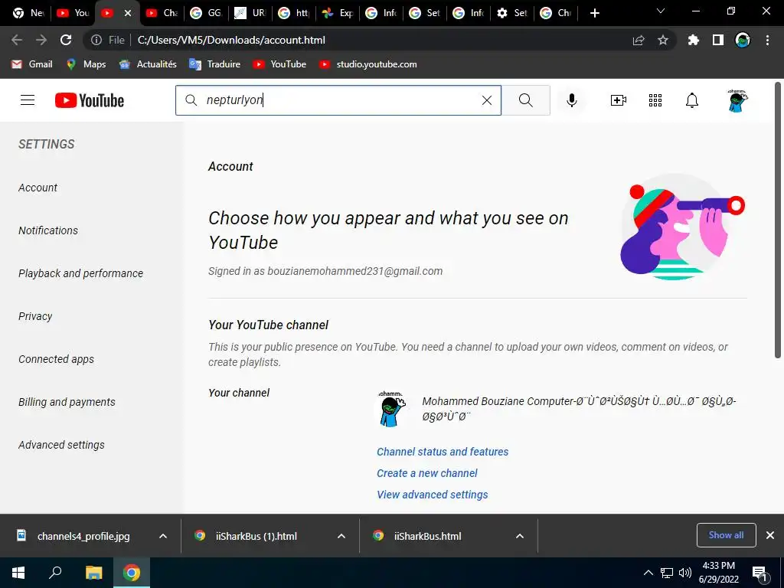
Task: Open the iiSharkBus.html download item
Action: [427, 536]
